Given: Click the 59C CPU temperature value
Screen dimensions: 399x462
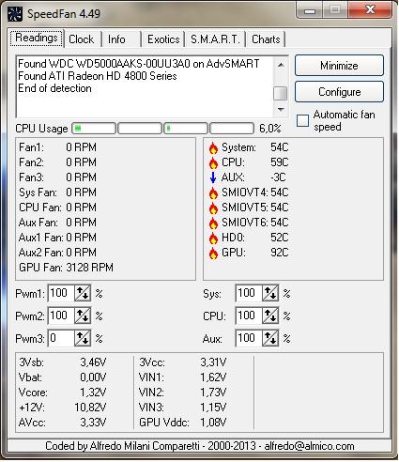Looking at the screenshot, I should 280,162.
